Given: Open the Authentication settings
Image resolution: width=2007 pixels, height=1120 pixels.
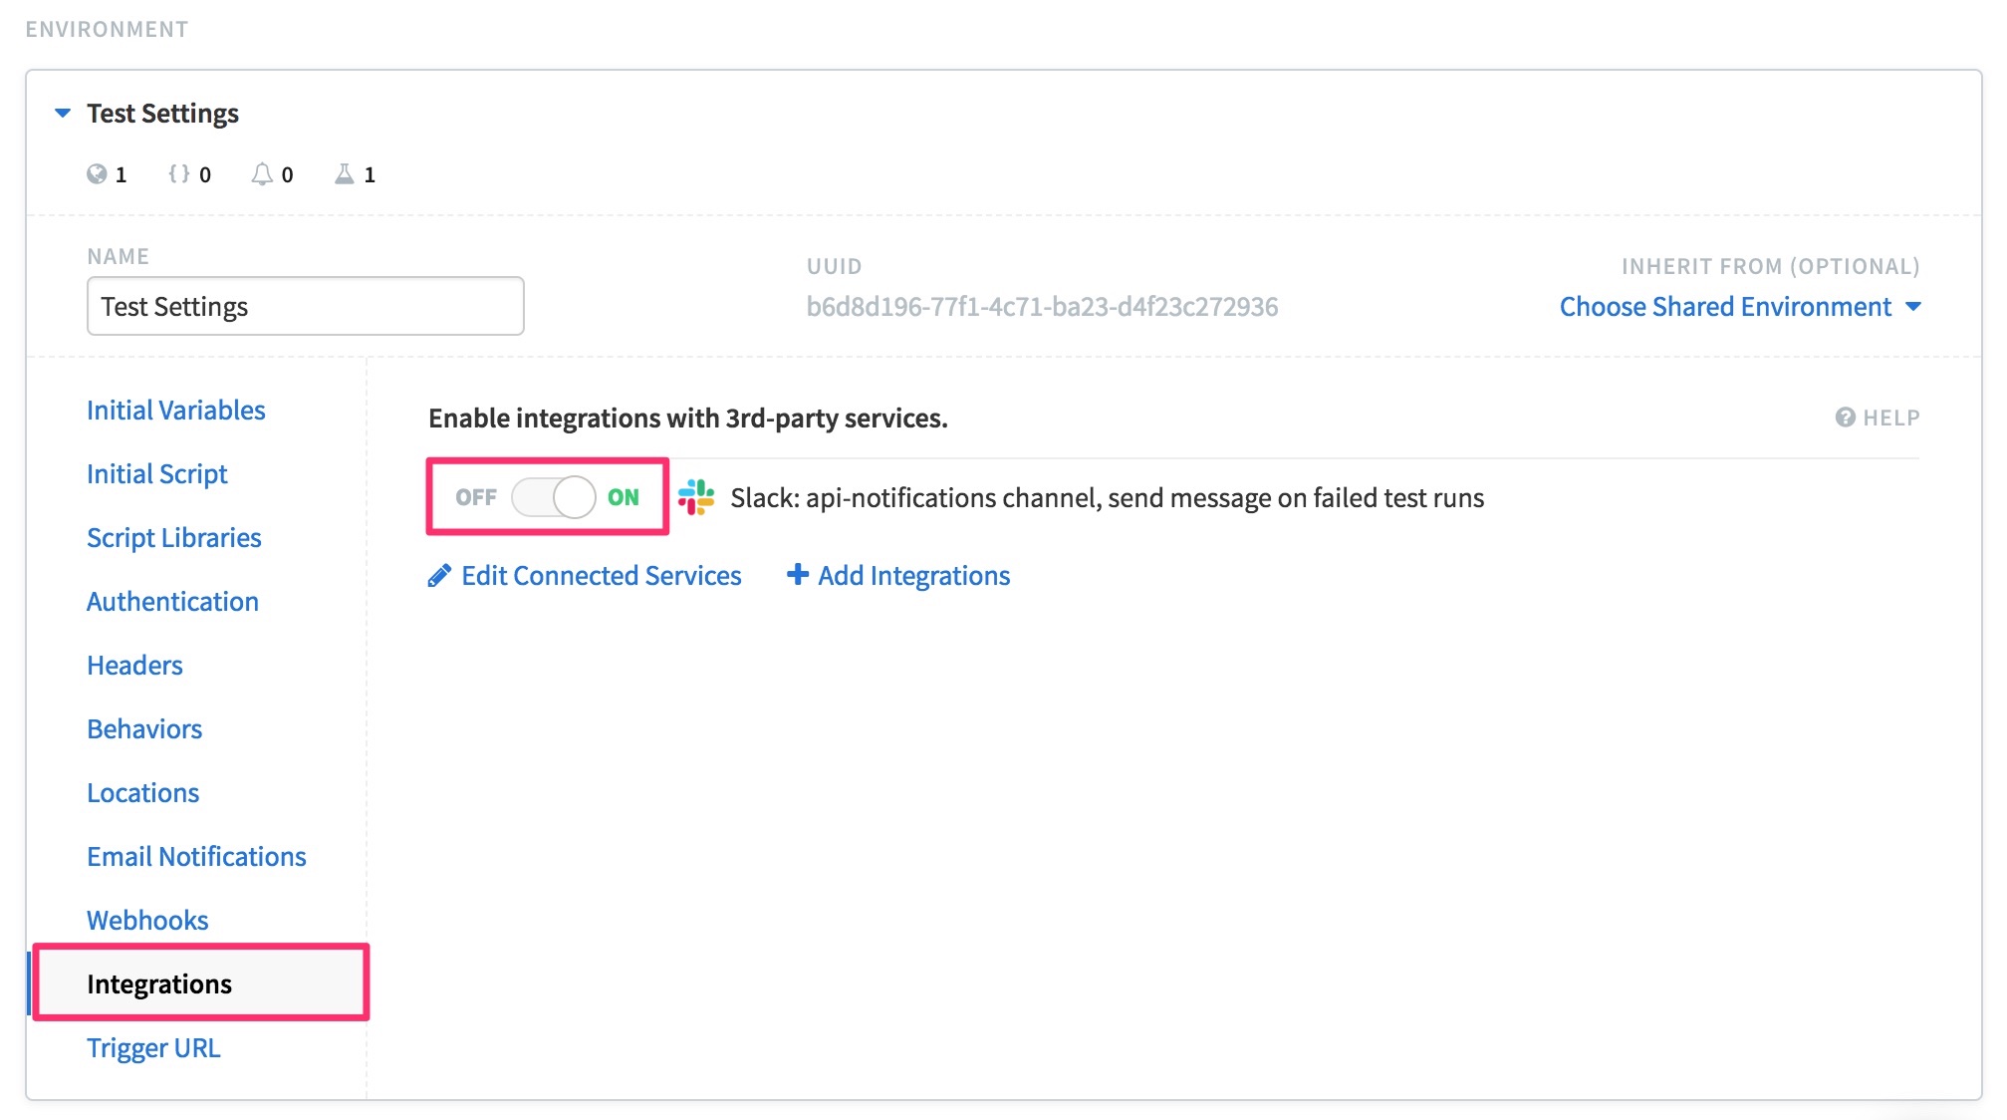Looking at the screenshot, I should coord(172,602).
